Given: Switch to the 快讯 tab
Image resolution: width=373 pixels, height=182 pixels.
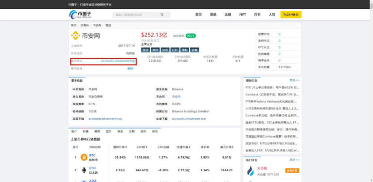Looking at the screenshot, I should (x=155, y=131).
